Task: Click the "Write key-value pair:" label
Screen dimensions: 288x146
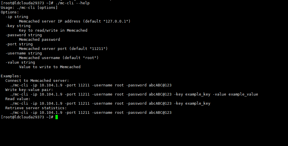Action: click(28, 90)
